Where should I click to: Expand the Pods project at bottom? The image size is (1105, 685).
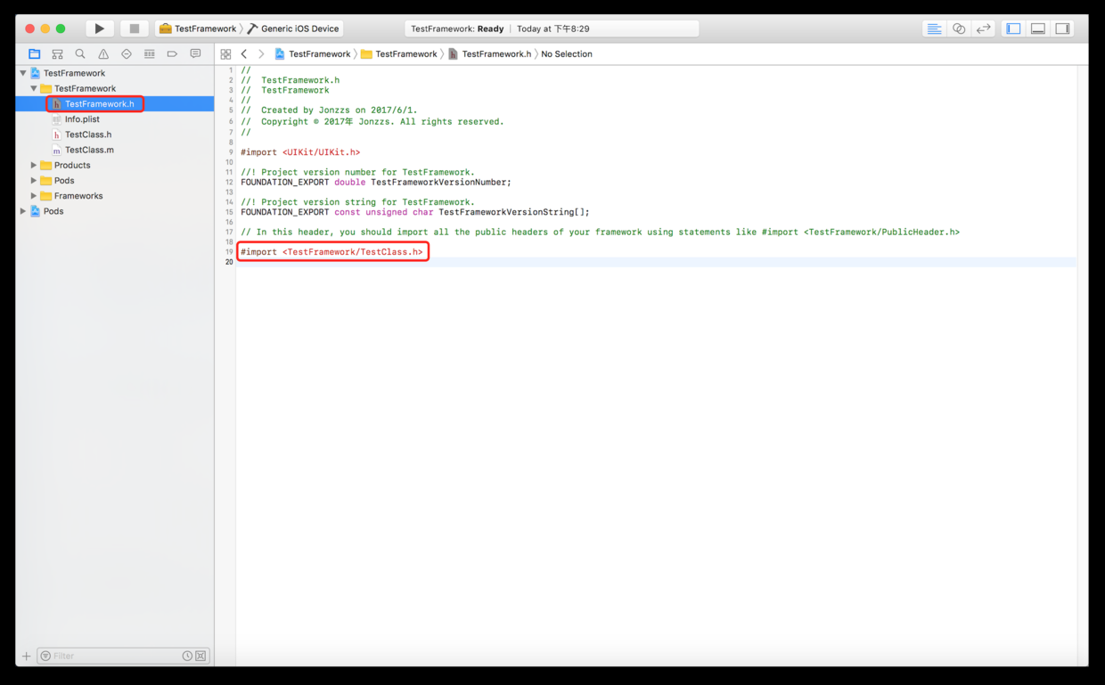pyautogui.click(x=23, y=211)
